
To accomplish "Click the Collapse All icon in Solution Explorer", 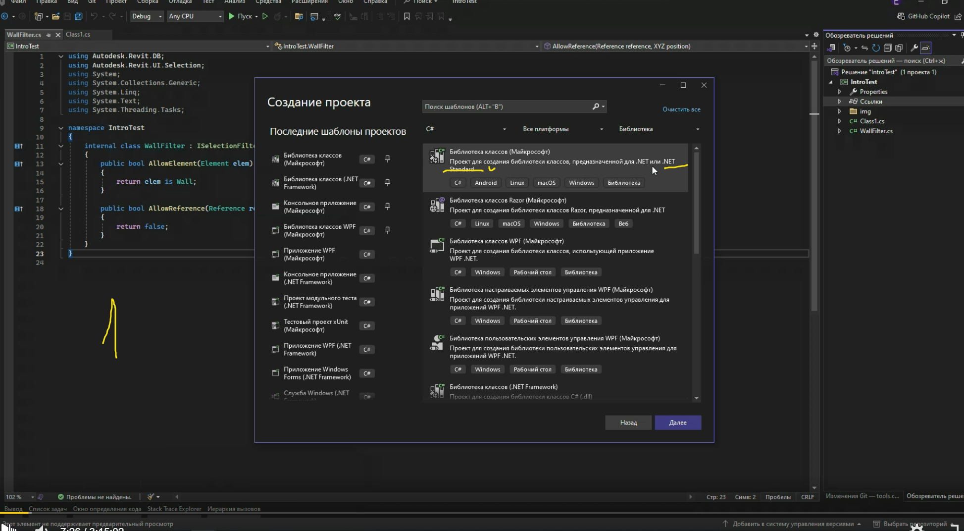I will (887, 48).
